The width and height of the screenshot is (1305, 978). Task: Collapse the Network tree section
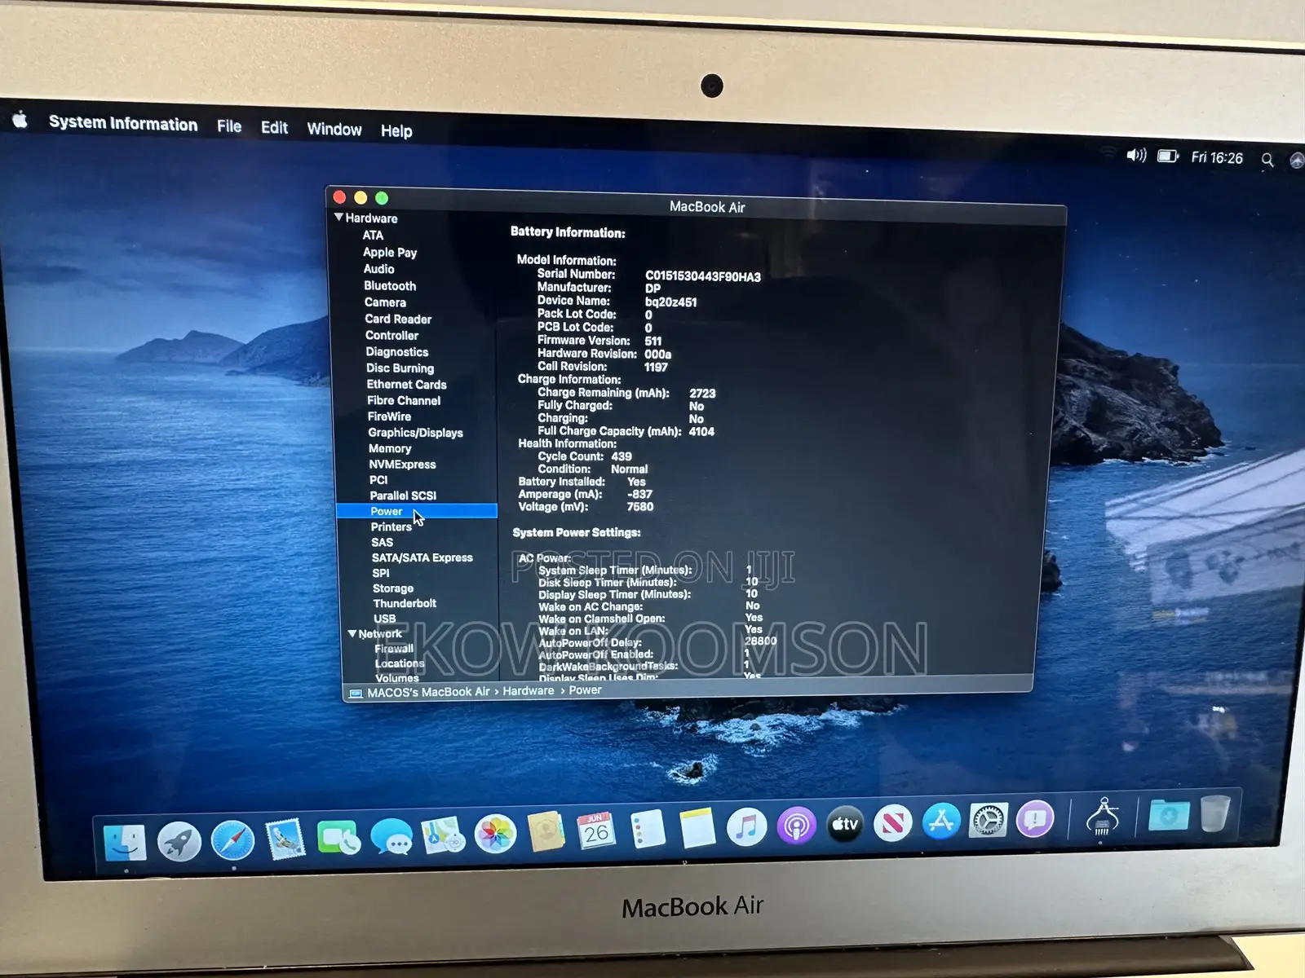click(x=352, y=633)
